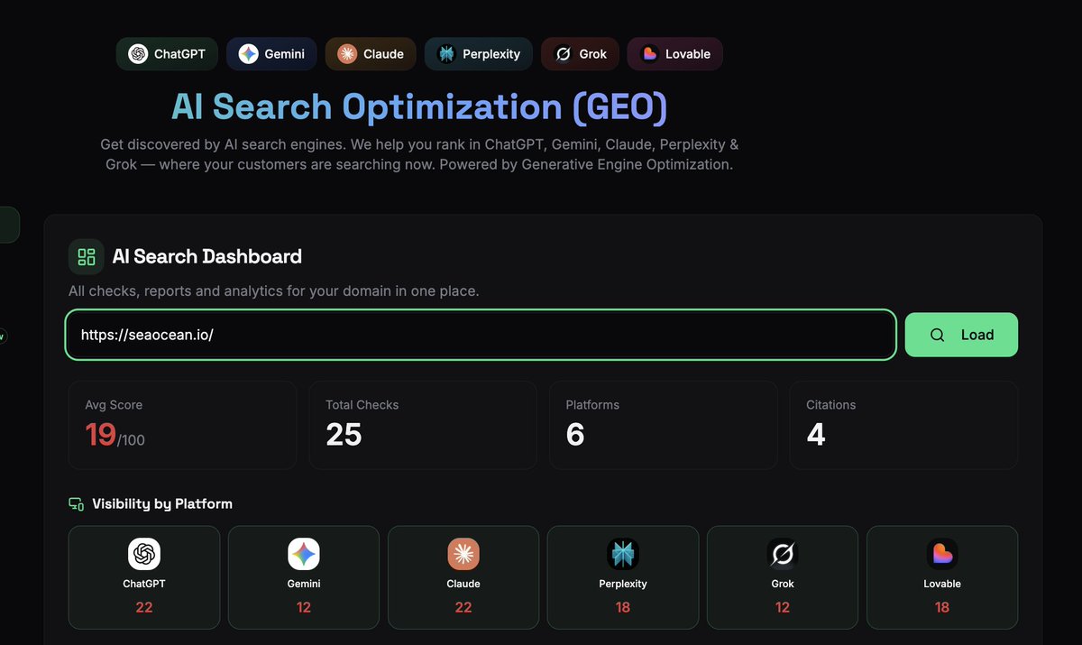Click the Visibility by Platform monitor icon
1082x645 pixels.
(77, 504)
